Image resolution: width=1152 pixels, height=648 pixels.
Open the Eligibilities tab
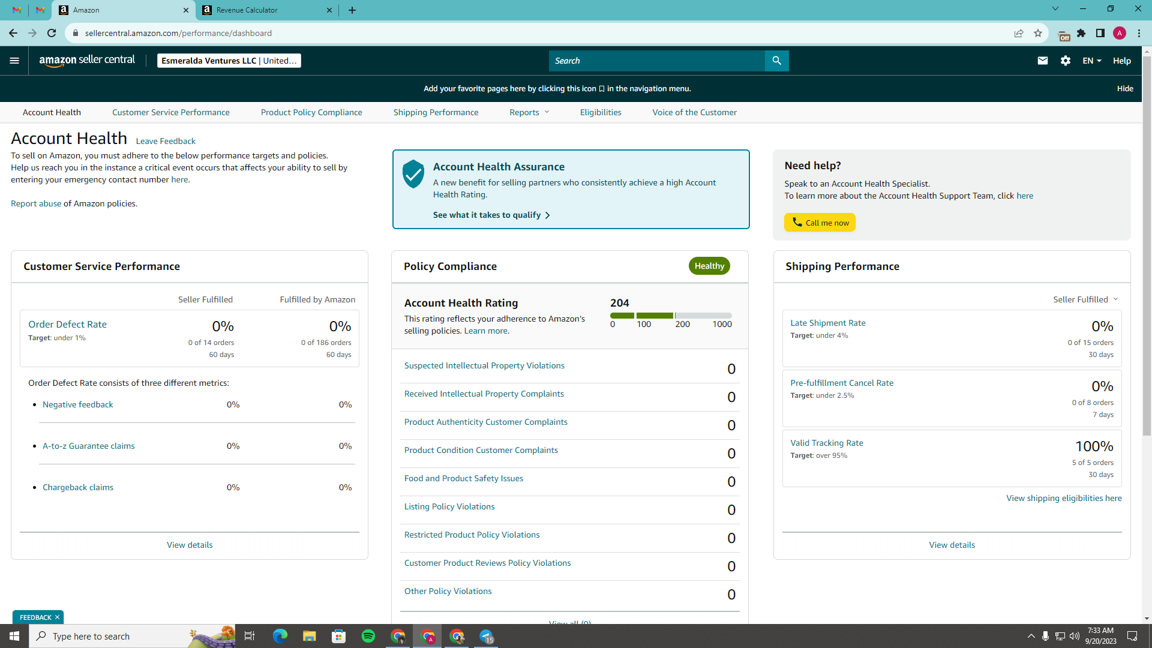pos(601,112)
